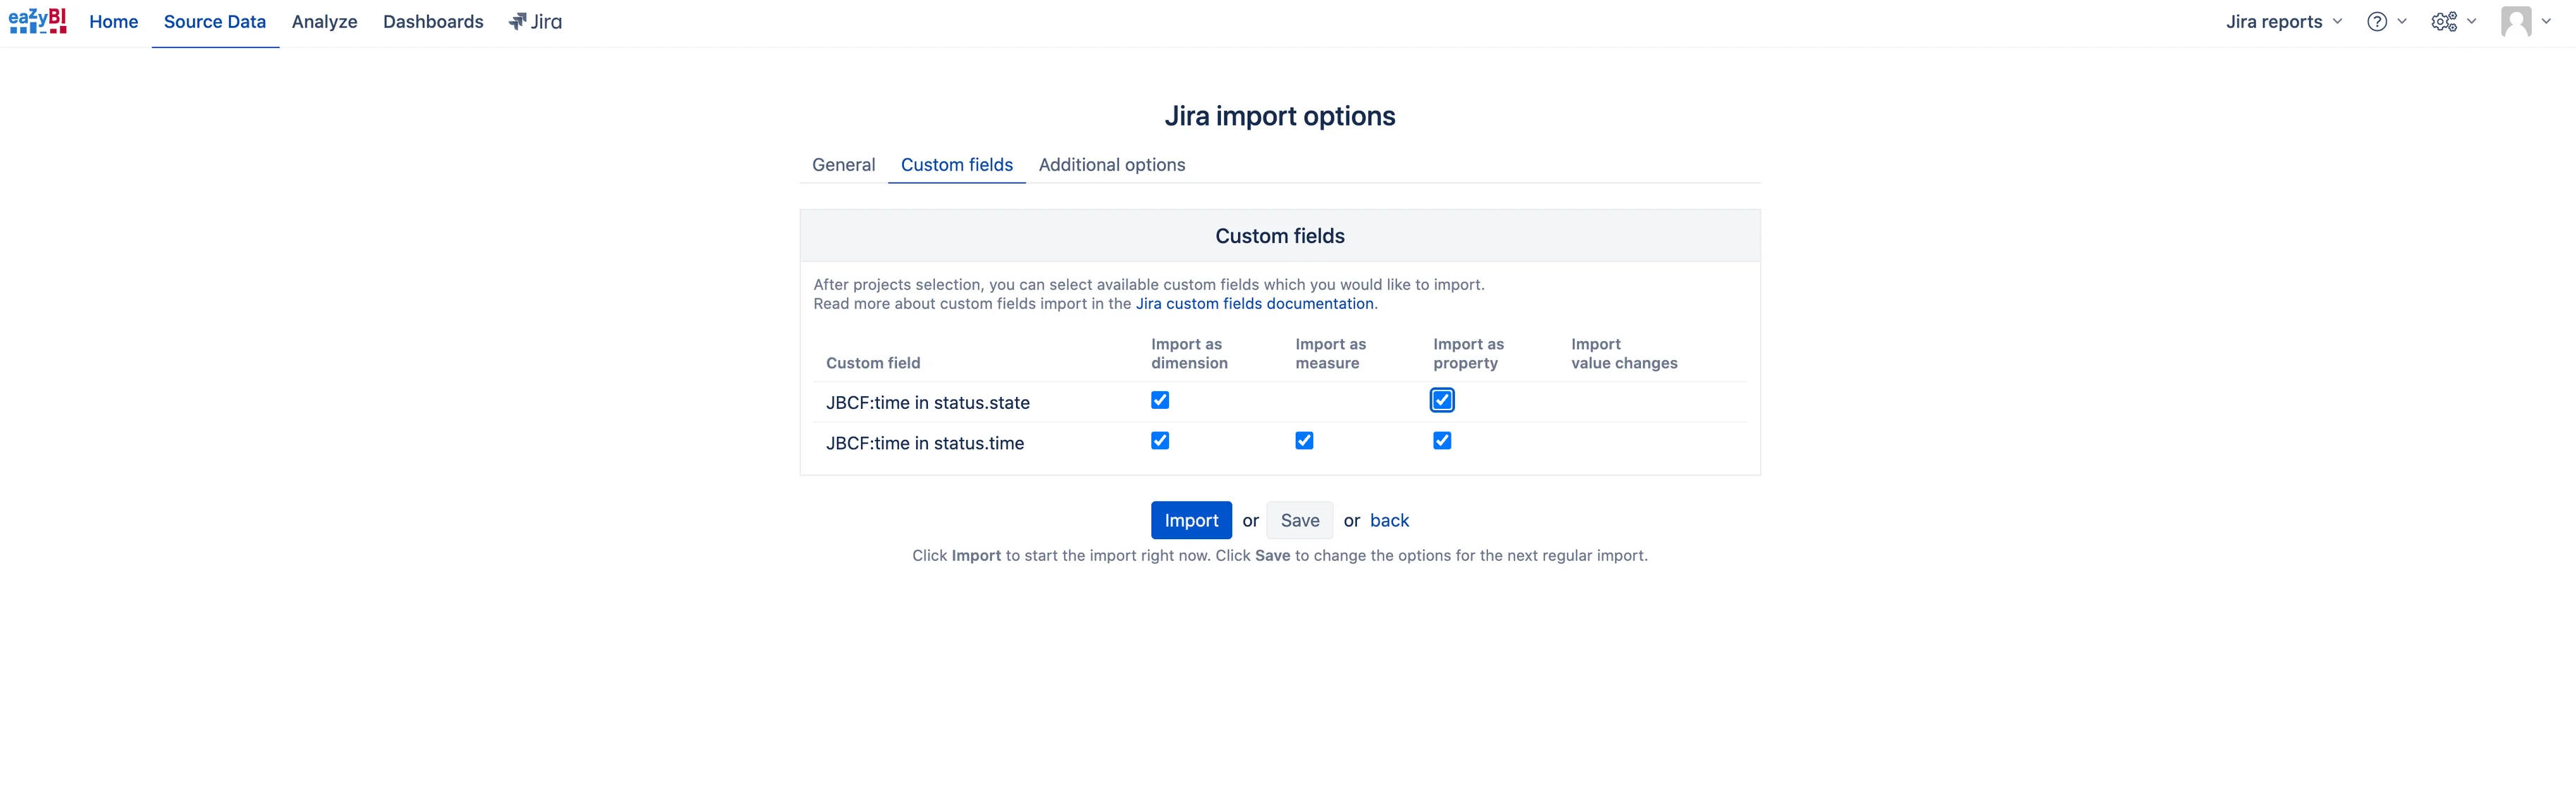The height and width of the screenshot is (800, 2576).
Task: Open the Analyze navigation item
Action: pyautogui.click(x=324, y=22)
